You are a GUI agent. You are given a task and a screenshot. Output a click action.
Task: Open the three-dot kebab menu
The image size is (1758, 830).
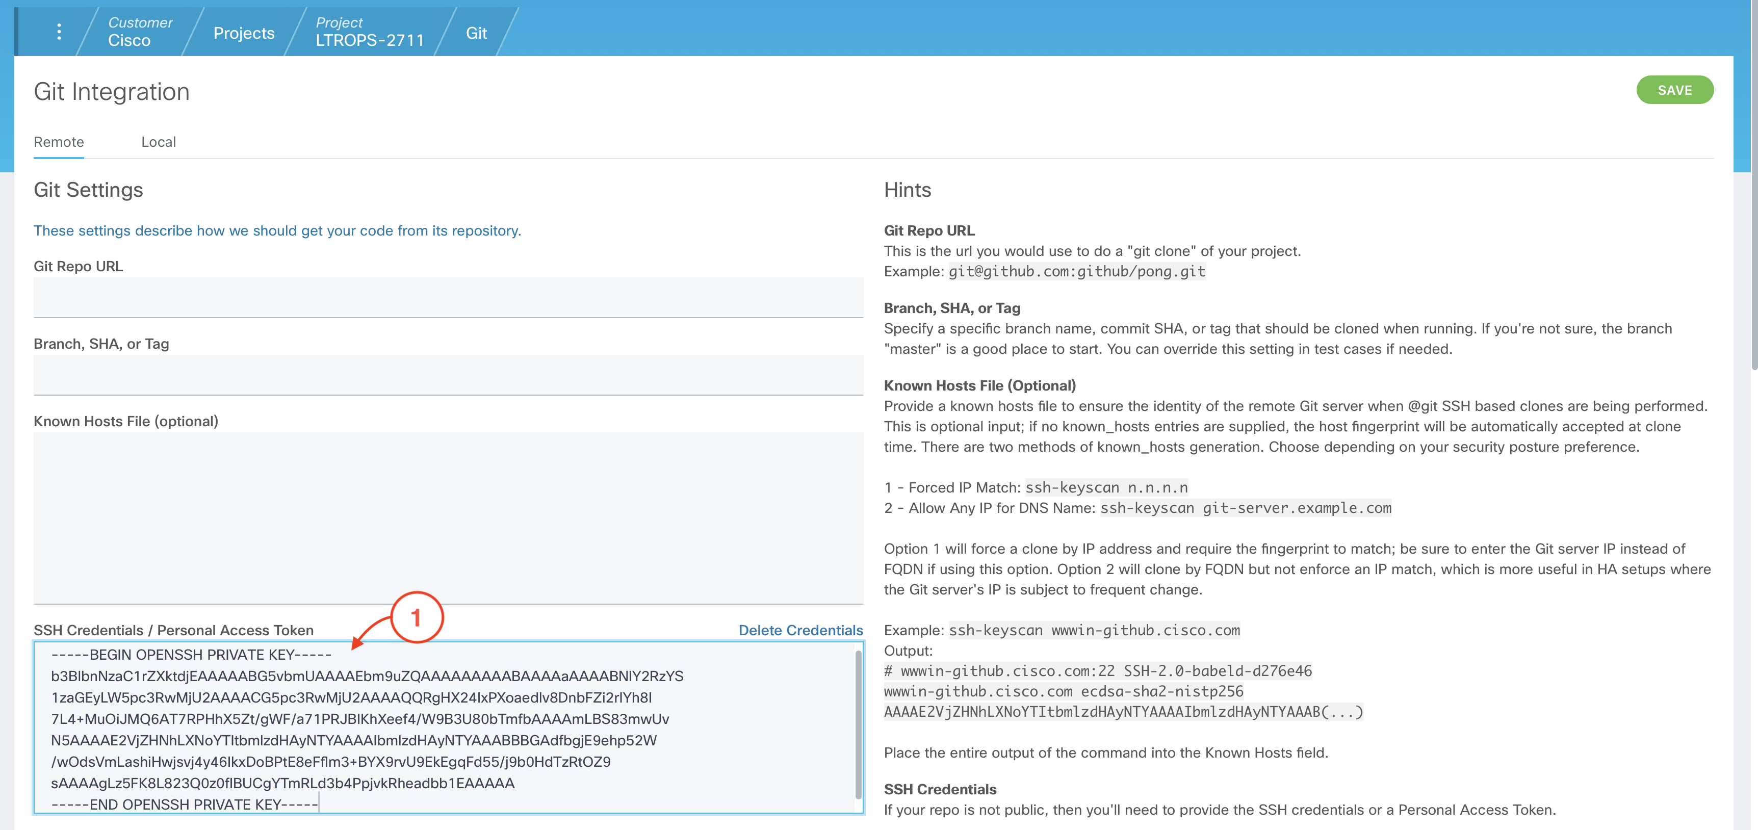click(x=59, y=32)
